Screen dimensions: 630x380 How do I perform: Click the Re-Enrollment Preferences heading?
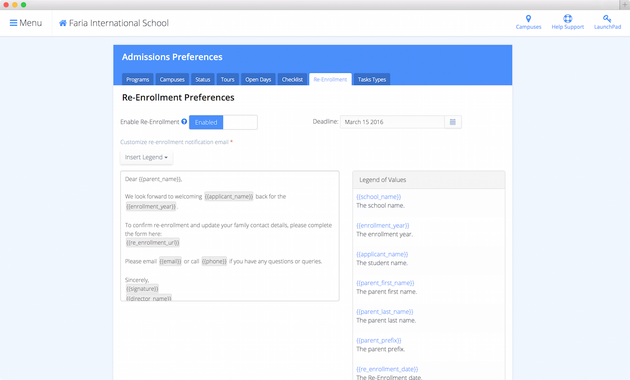(x=178, y=97)
